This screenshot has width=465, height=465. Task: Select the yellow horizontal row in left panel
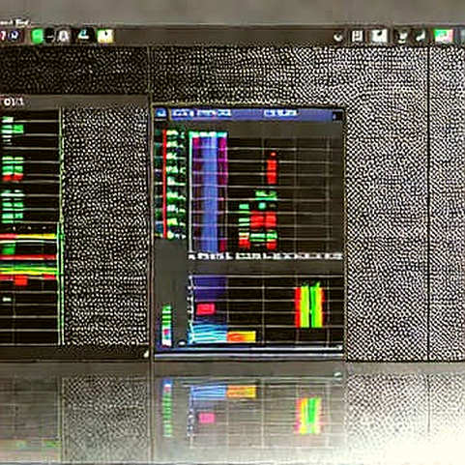click(28, 237)
